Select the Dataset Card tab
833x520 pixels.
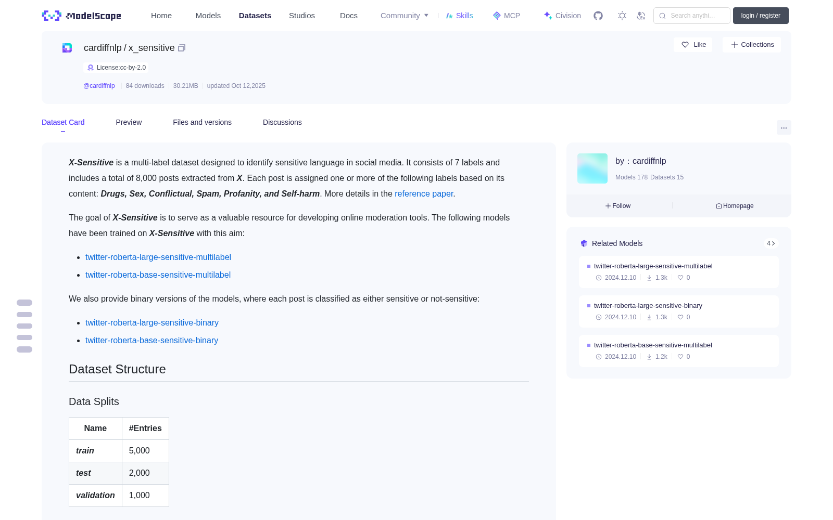[x=63, y=122]
